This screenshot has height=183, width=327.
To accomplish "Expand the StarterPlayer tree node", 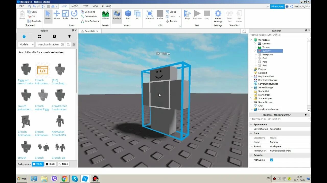I will [251, 98].
